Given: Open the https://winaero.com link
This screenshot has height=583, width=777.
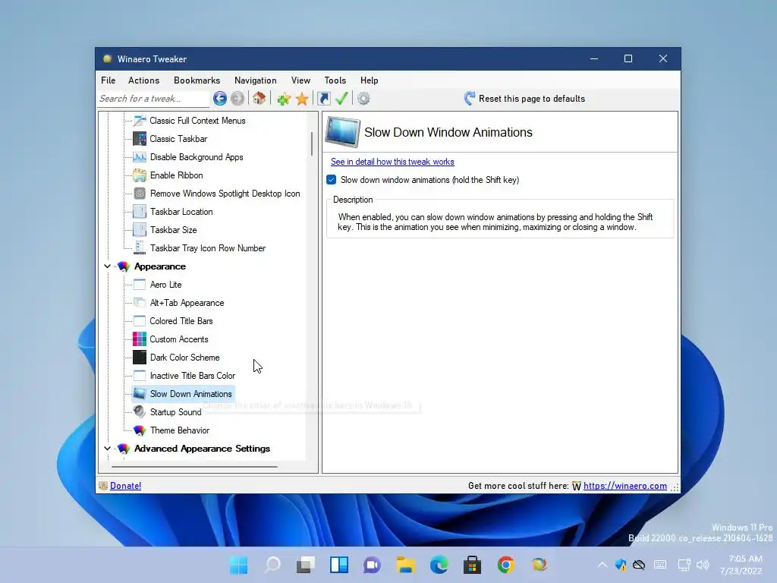Looking at the screenshot, I should [625, 486].
